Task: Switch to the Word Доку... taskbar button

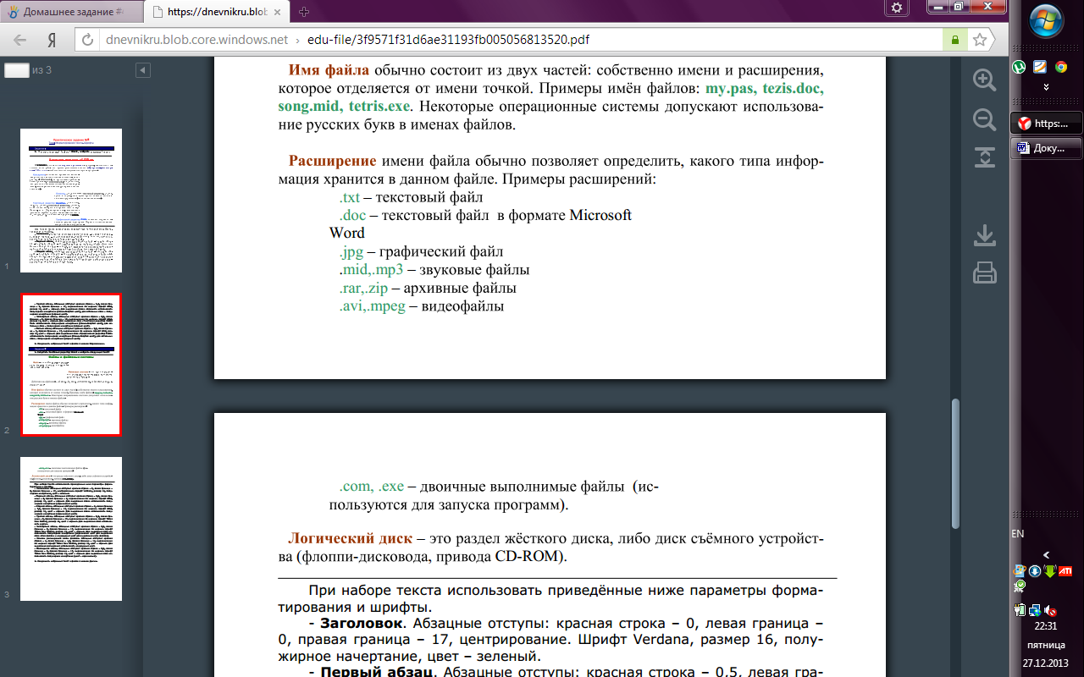Action: point(1047,147)
